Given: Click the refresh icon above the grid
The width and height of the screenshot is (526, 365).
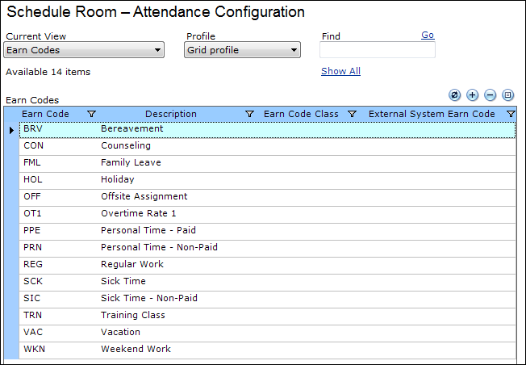Looking at the screenshot, I should click(454, 95).
